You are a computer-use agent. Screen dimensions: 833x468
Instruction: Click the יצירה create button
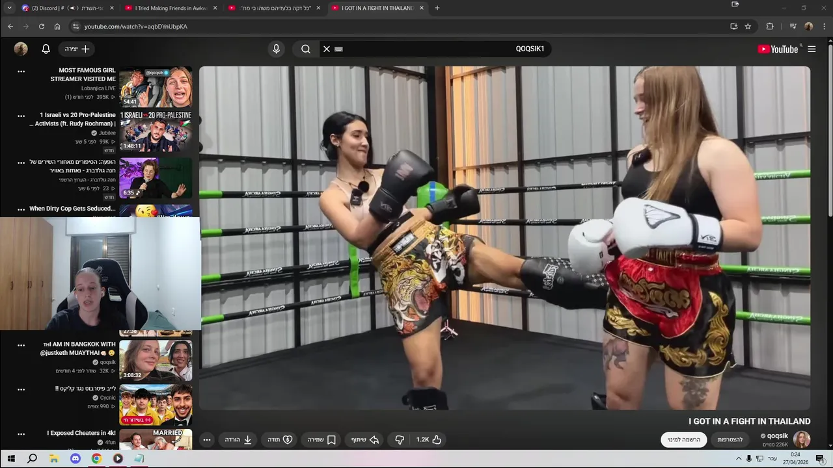click(77, 49)
